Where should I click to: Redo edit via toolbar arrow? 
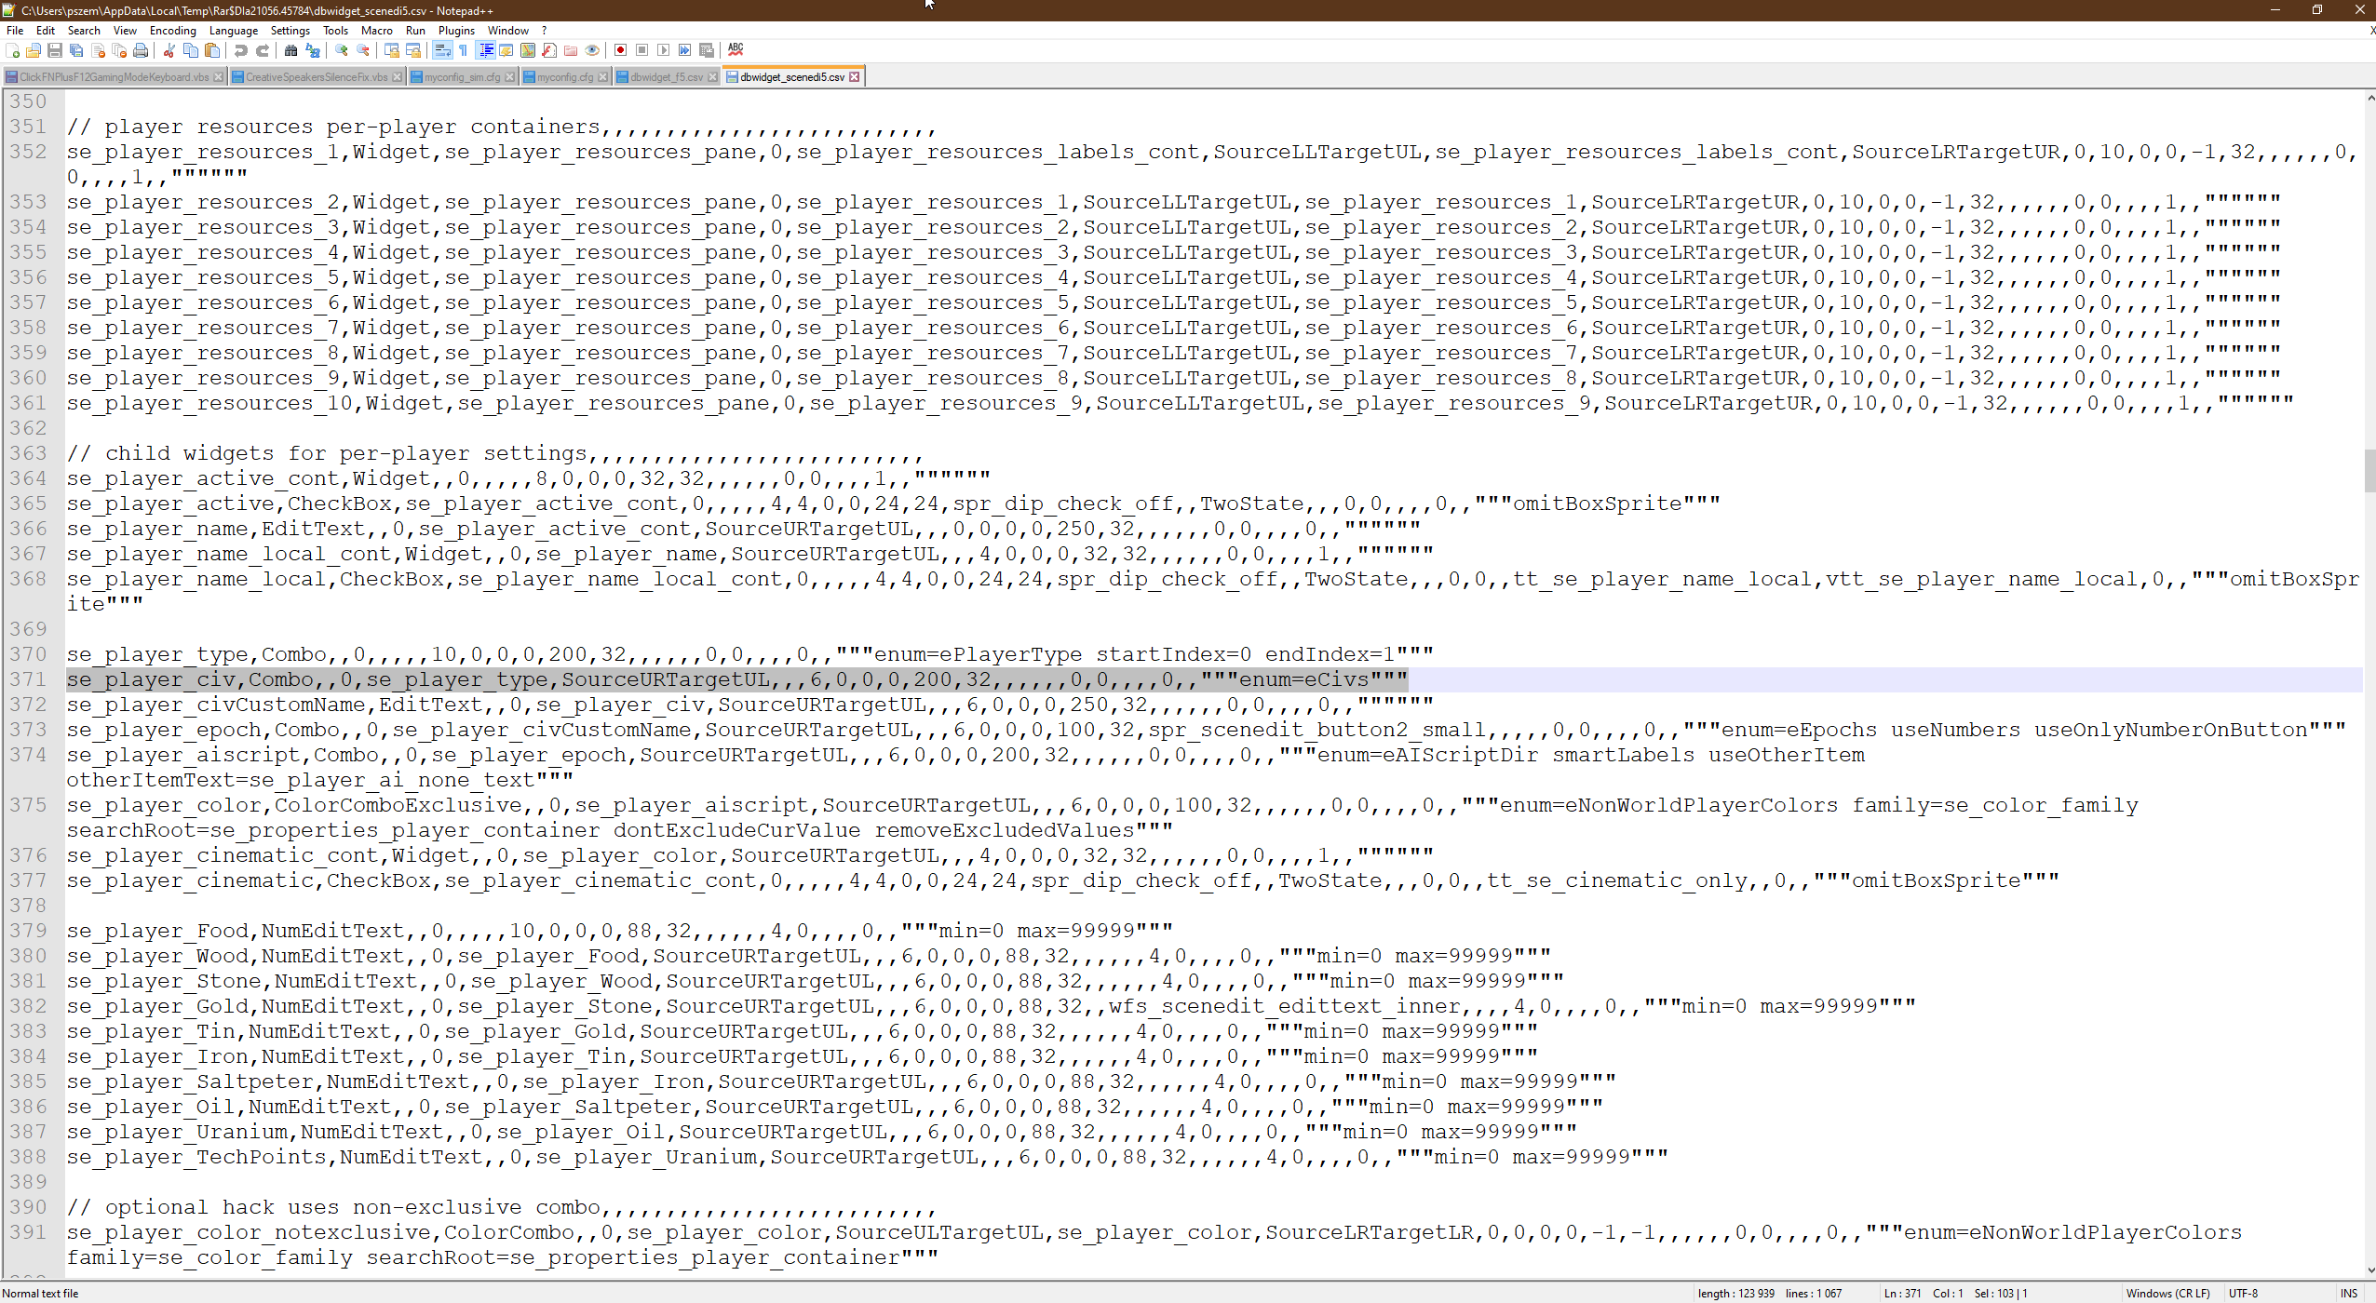pos(263,50)
